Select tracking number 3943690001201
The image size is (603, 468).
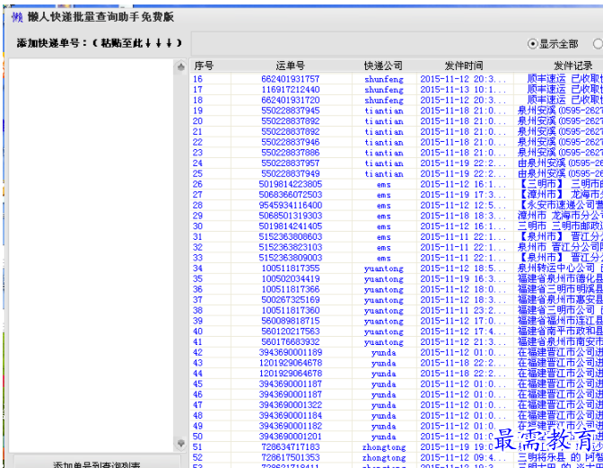(x=291, y=437)
